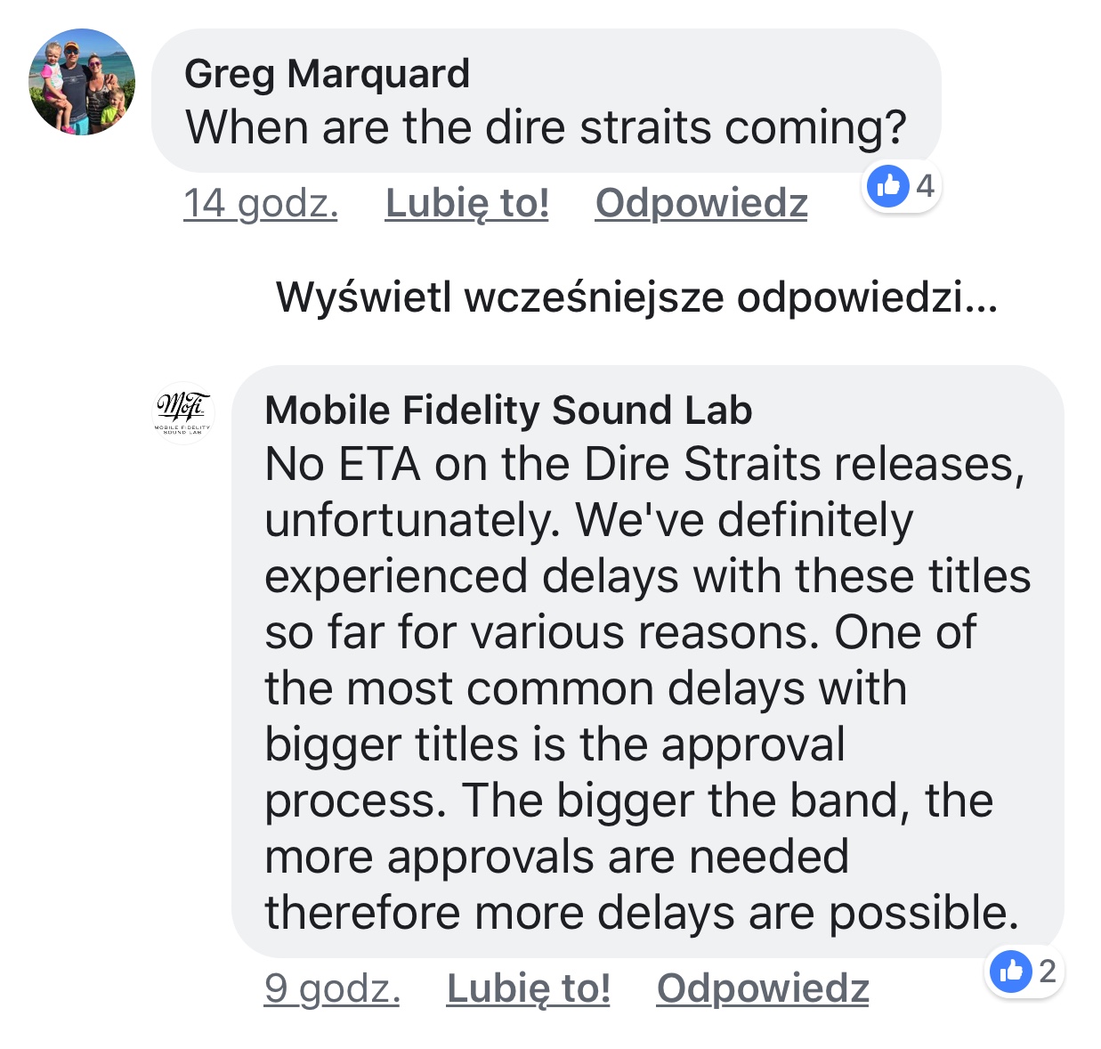Show the 4 reactions count on Greg's comment
This screenshot has height=1049, width=1101.
click(926, 185)
